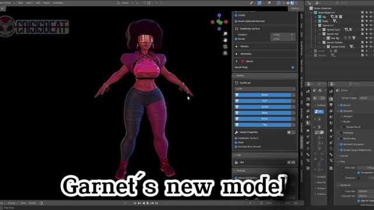This screenshot has height=210, width=374.
Task: Toggle visibility eye for Garnet Face collection
Action: point(370,30)
